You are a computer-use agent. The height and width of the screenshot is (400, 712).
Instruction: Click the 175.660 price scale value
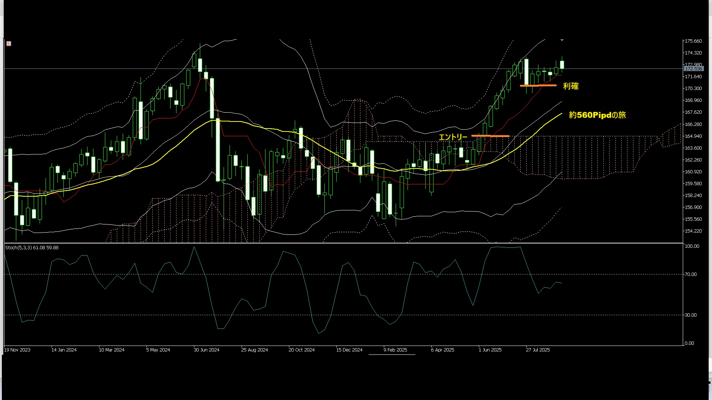693,41
